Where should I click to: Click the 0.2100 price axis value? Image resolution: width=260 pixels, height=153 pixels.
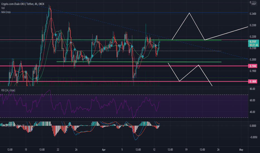click(253, 48)
